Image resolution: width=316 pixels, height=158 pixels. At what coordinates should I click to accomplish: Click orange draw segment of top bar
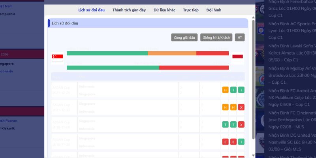(x=172, y=53)
